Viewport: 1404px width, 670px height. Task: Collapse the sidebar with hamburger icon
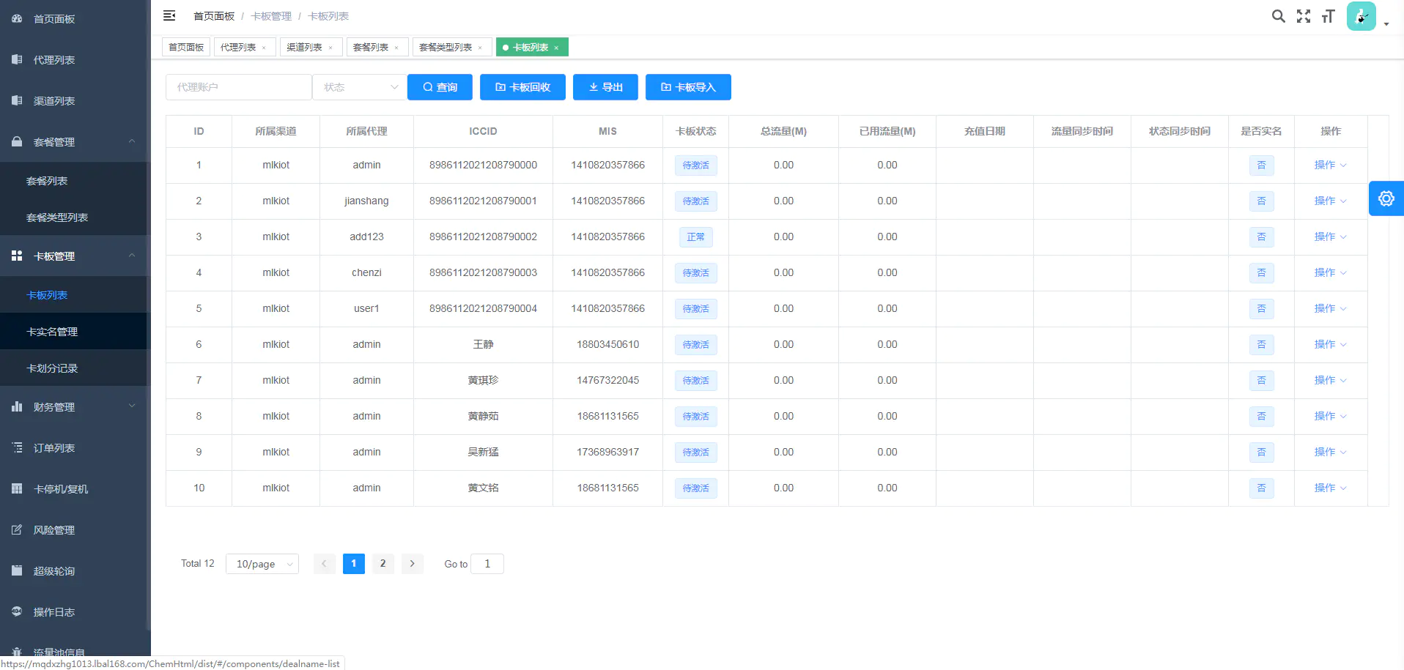point(169,15)
